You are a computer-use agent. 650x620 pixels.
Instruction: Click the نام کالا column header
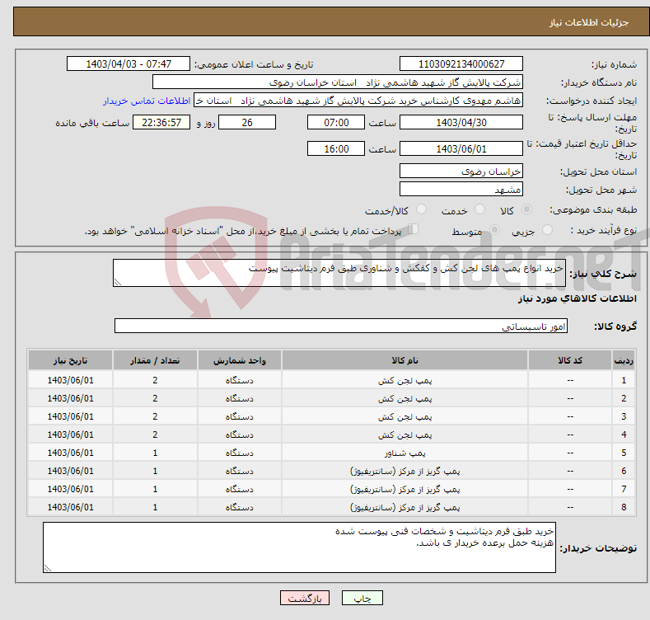[404, 360]
